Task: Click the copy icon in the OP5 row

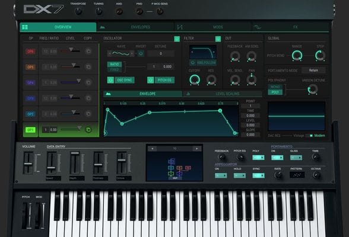Action: pyautogui.click(x=88, y=66)
